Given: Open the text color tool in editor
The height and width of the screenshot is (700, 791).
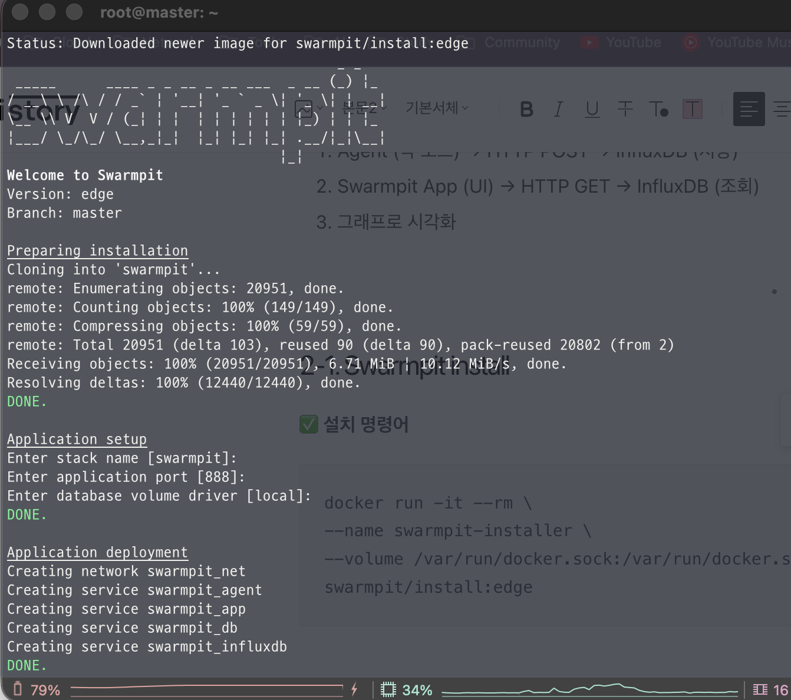Looking at the screenshot, I should coord(658,109).
